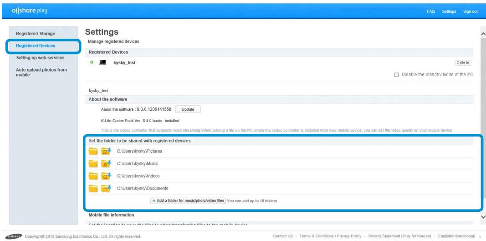Click the scrollbar down arrow
486x241 pixels.
483,217
